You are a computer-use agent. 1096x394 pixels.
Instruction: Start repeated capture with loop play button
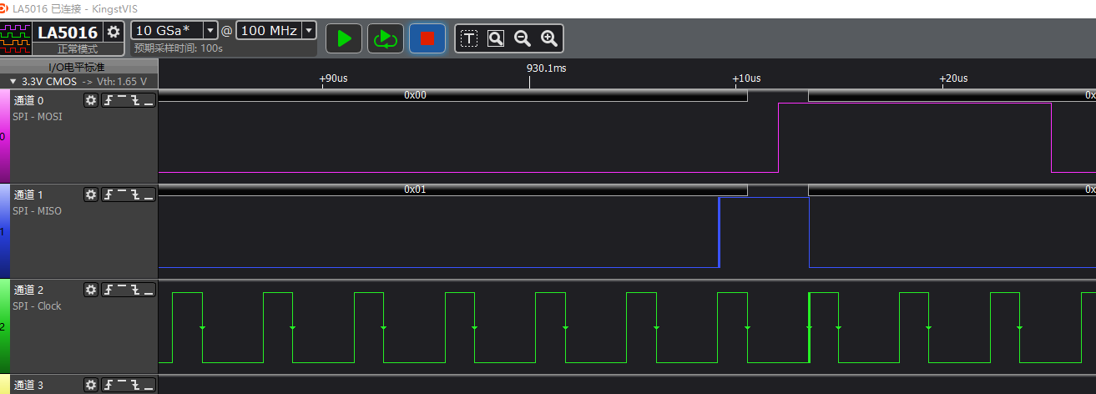tap(385, 38)
